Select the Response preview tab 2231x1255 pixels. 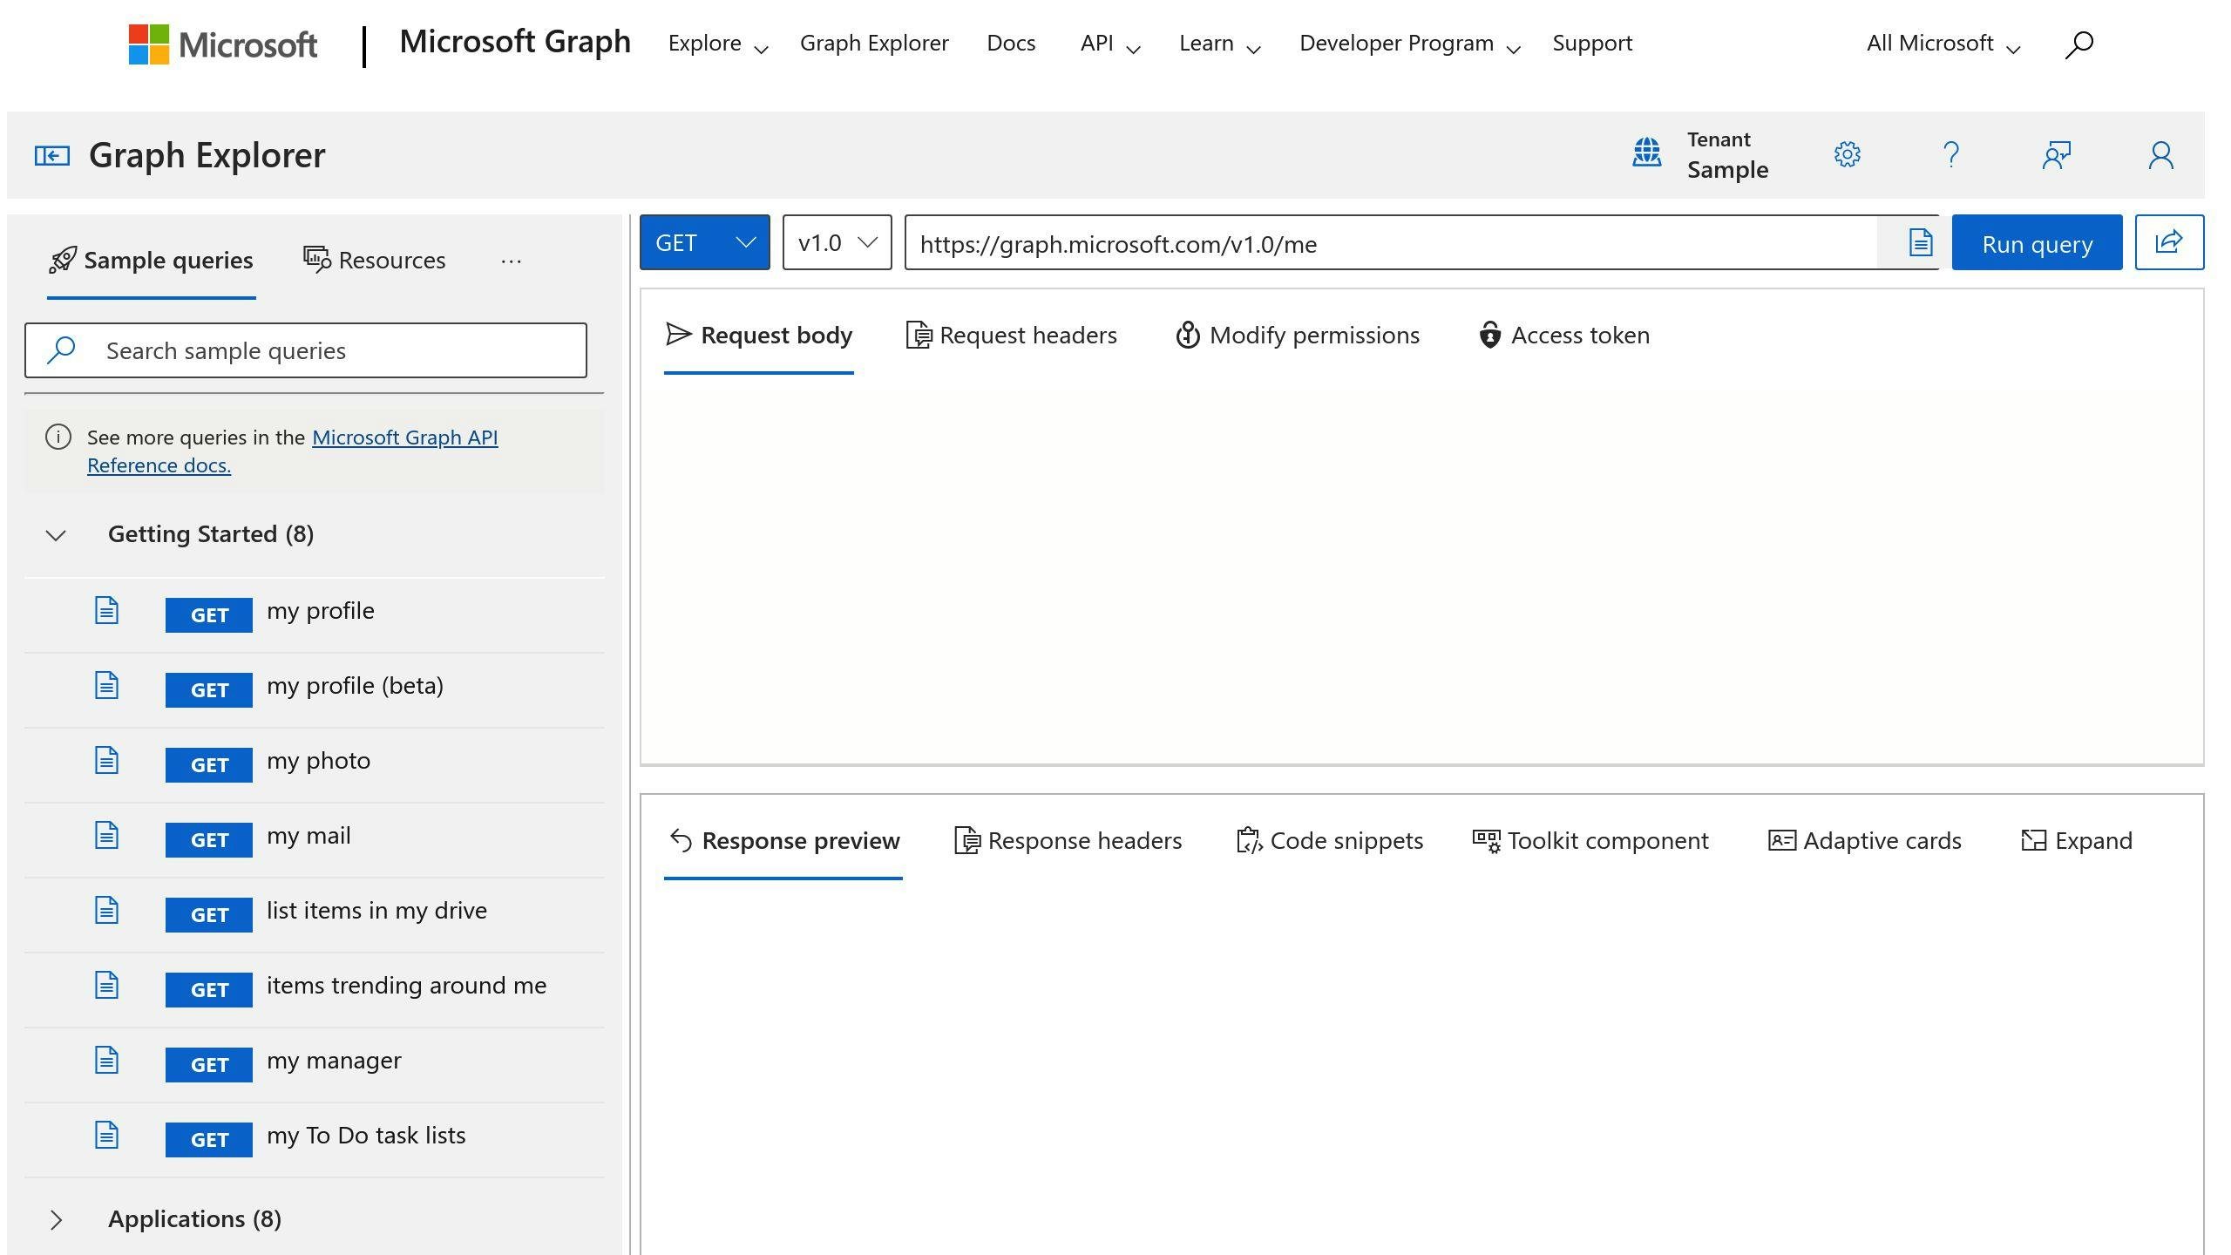click(x=783, y=841)
